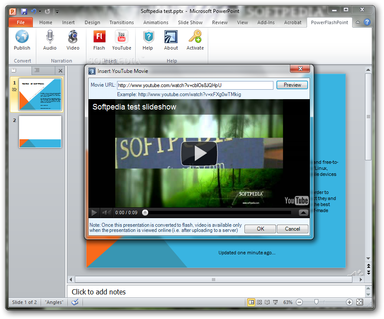
Task: Open the Slide Show tab
Action: click(190, 22)
